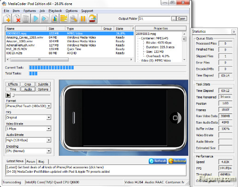This screenshot has height=187, width=238.
Task: Click the iPhone preview thumbnail
Action: click(124, 118)
